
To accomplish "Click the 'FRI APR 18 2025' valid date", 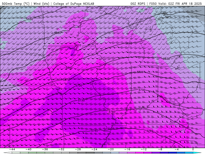I will (x=189, y=4).
